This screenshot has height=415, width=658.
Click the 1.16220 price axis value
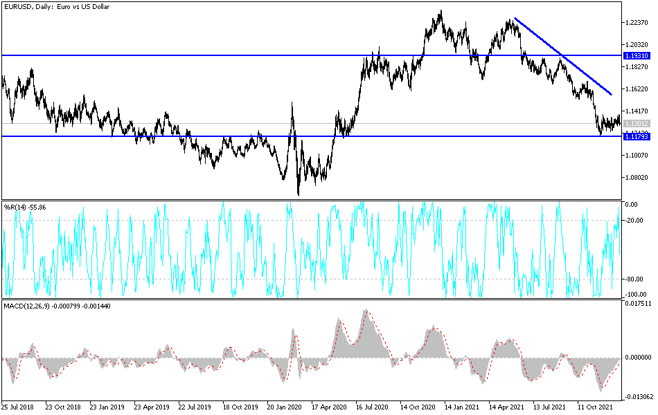coord(636,89)
